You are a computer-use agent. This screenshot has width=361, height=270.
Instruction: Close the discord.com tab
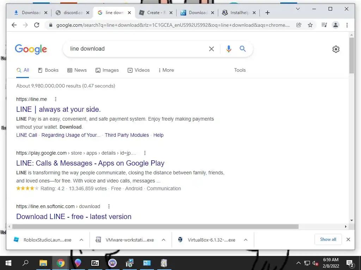pos(88,13)
